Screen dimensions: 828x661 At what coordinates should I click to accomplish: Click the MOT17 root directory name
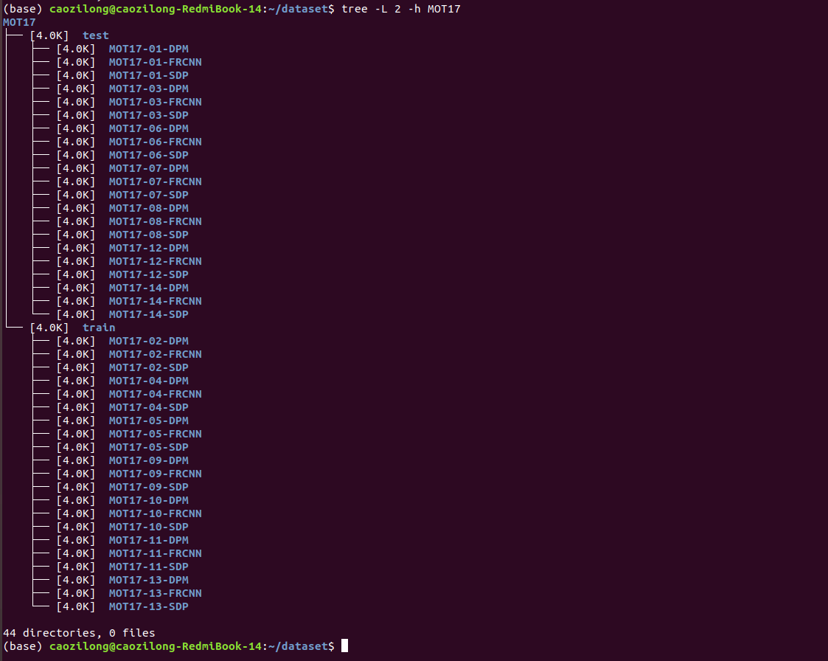(x=19, y=22)
